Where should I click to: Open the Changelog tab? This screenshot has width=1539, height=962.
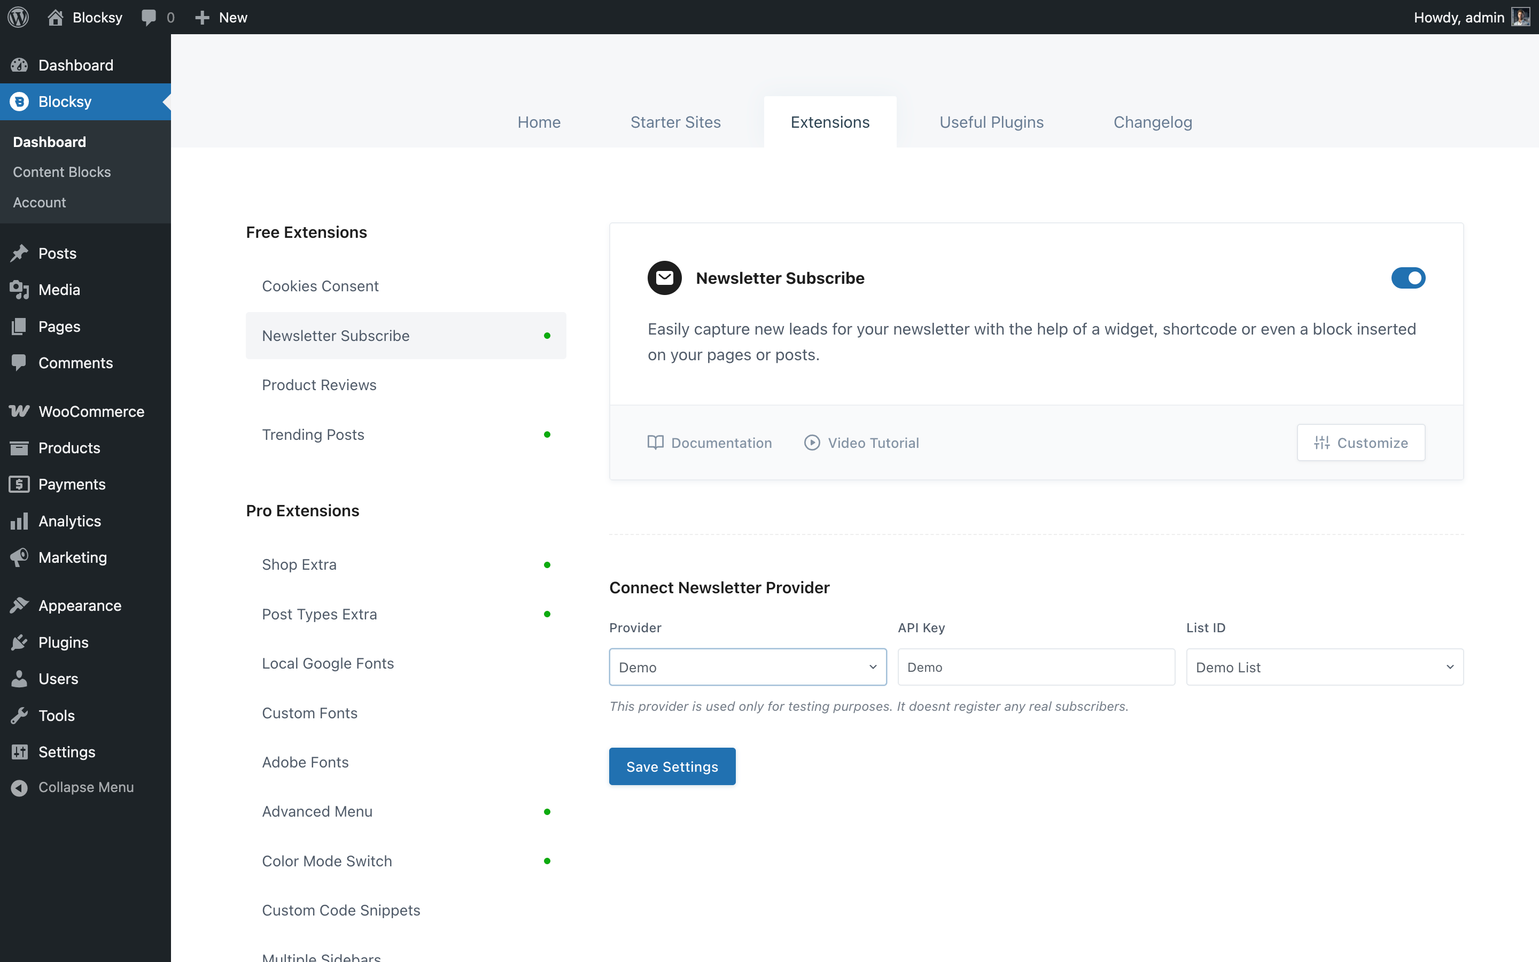click(x=1152, y=122)
